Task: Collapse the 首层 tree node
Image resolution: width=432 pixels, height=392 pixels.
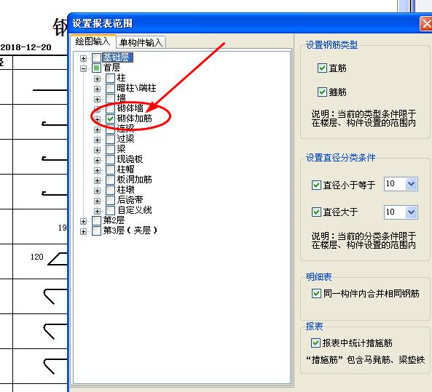Action: coord(83,68)
